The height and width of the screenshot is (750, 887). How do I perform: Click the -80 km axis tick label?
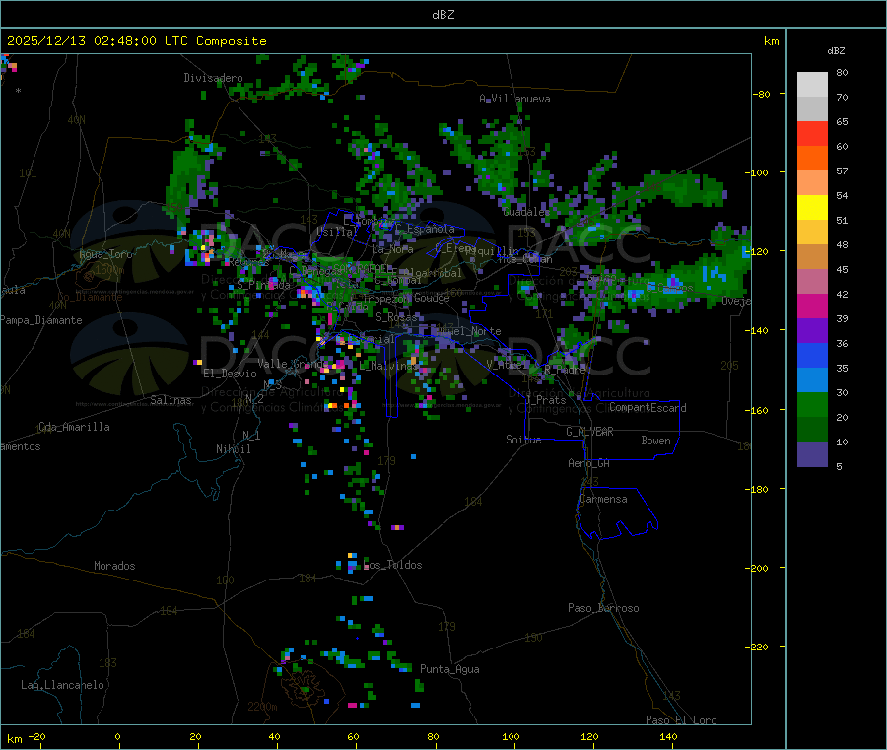pos(762,94)
